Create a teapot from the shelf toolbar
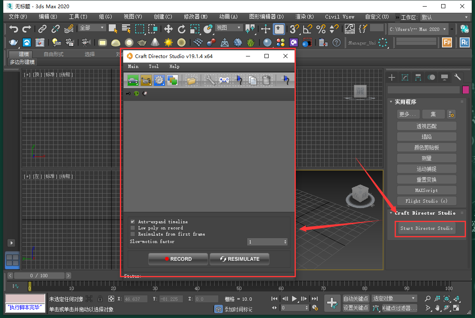 (13, 42)
